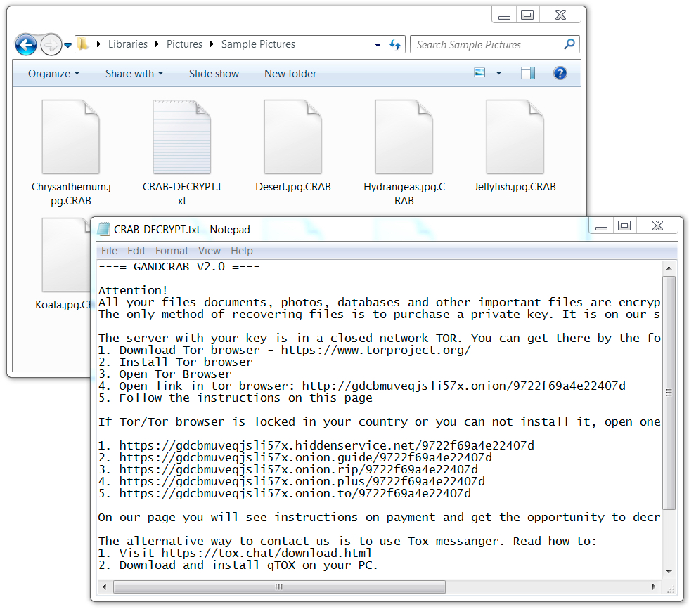Open the view options dropdown arrow
The image size is (689, 609).
point(498,73)
